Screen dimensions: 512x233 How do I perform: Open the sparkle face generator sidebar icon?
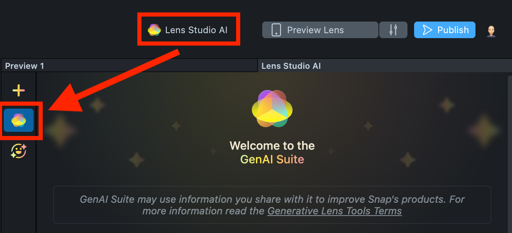click(19, 151)
